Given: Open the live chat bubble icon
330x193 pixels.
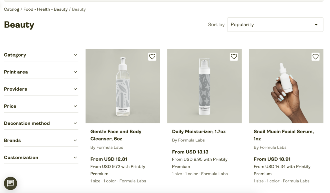Looking at the screenshot, I should coord(11,183).
